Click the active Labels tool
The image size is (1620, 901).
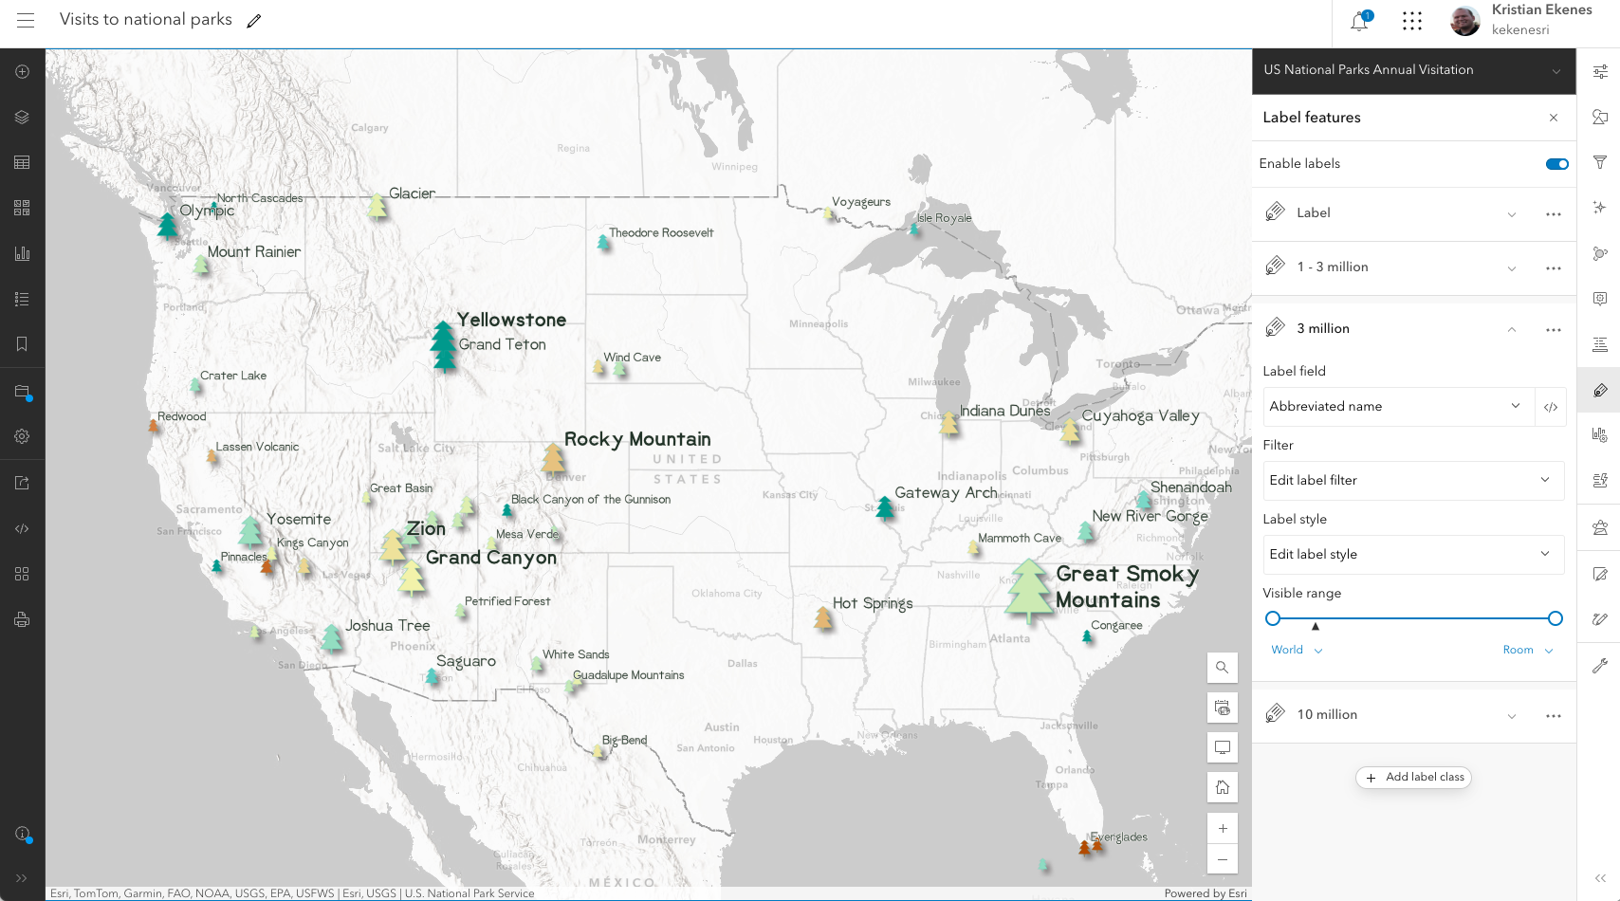pos(1600,390)
